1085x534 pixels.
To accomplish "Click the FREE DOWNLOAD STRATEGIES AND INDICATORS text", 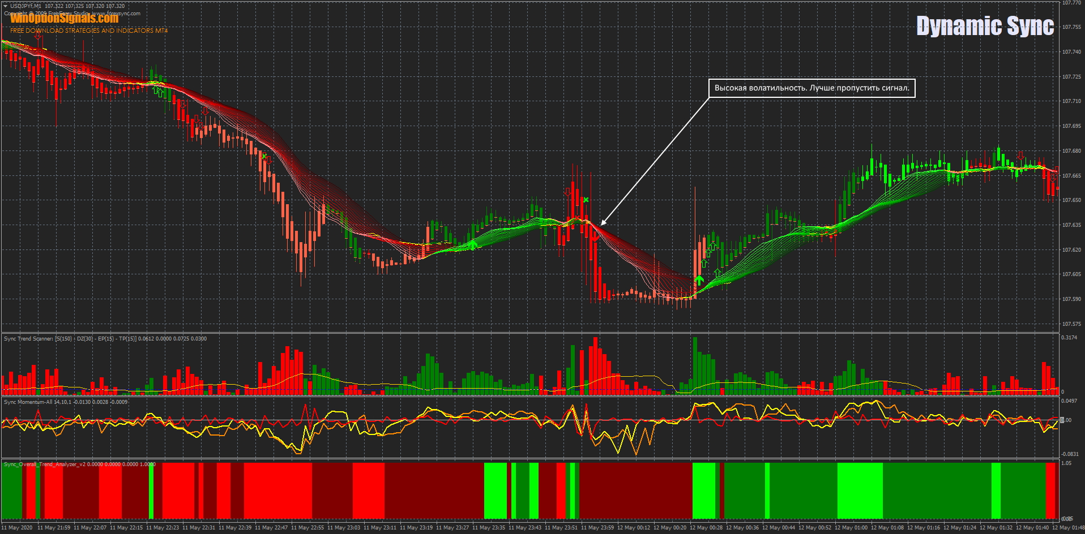I will [x=89, y=31].
